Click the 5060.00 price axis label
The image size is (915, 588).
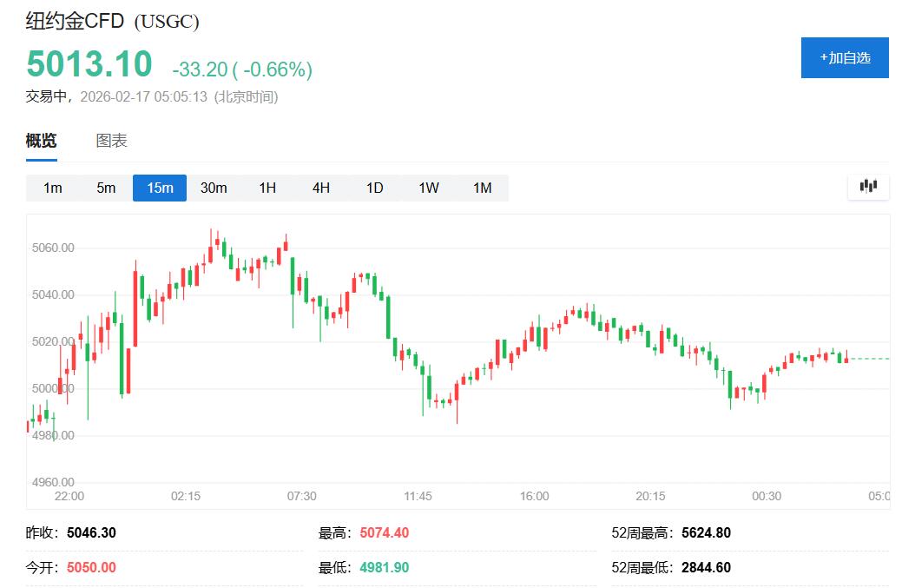click(54, 248)
